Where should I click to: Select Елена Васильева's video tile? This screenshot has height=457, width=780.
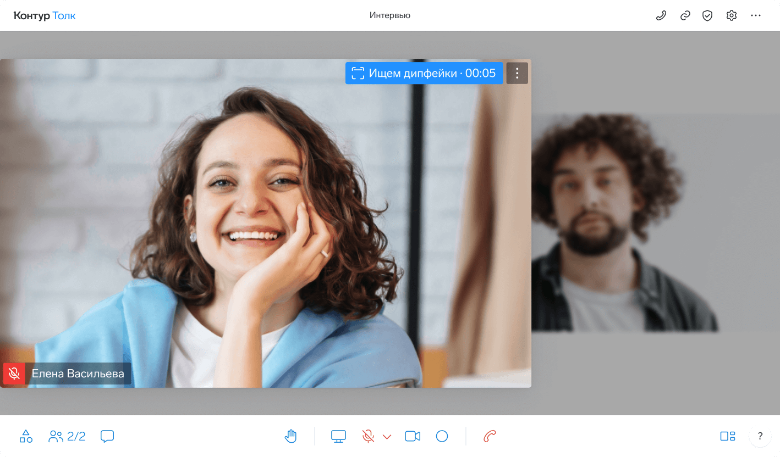266,223
